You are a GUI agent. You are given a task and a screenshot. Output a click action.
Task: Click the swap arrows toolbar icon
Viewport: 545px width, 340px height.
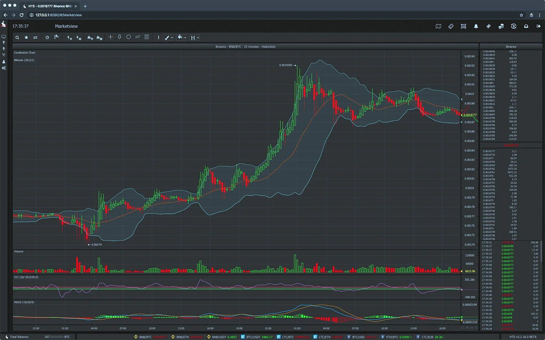[x=35, y=37]
